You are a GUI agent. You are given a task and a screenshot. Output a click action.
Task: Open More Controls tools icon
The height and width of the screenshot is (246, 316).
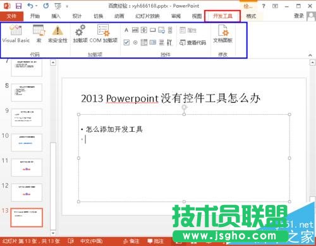pos(170,42)
